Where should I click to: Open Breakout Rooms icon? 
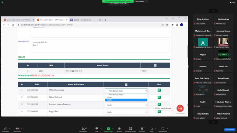pos(130,129)
